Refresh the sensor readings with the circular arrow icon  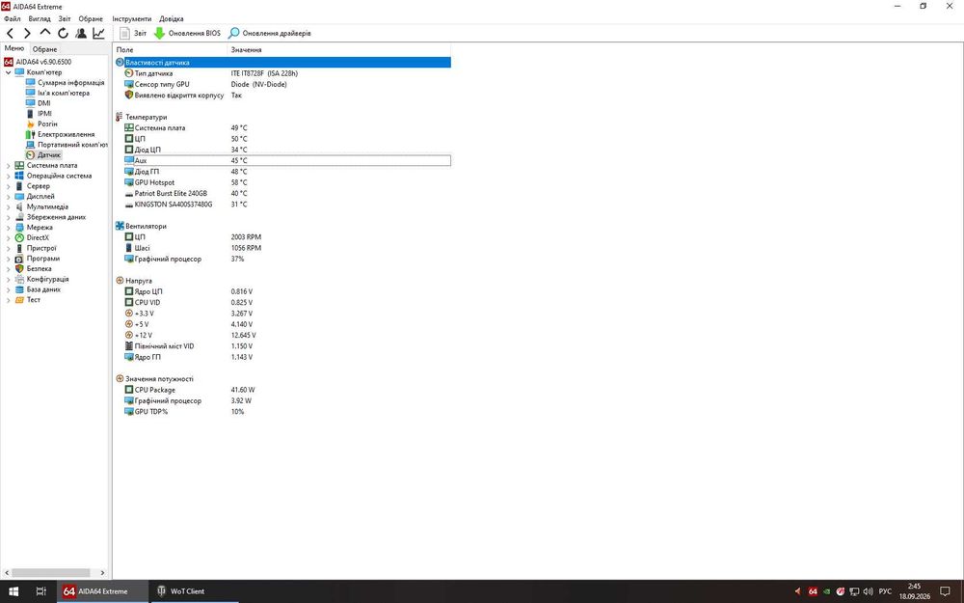click(63, 33)
